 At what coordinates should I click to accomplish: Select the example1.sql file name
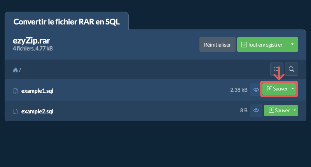(37, 91)
